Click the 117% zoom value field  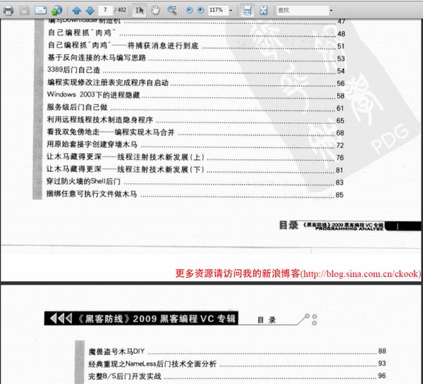(x=217, y=11)
